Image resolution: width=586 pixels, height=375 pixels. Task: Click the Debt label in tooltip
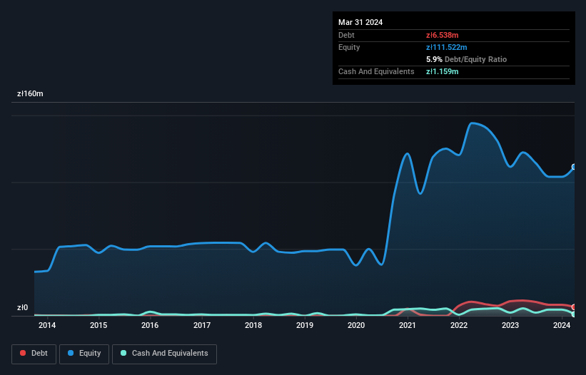click(346, 35)
